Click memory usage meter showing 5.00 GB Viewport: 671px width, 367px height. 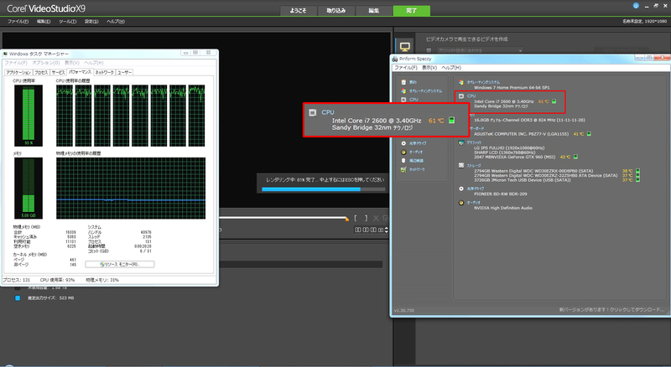(x=29, y=188)
